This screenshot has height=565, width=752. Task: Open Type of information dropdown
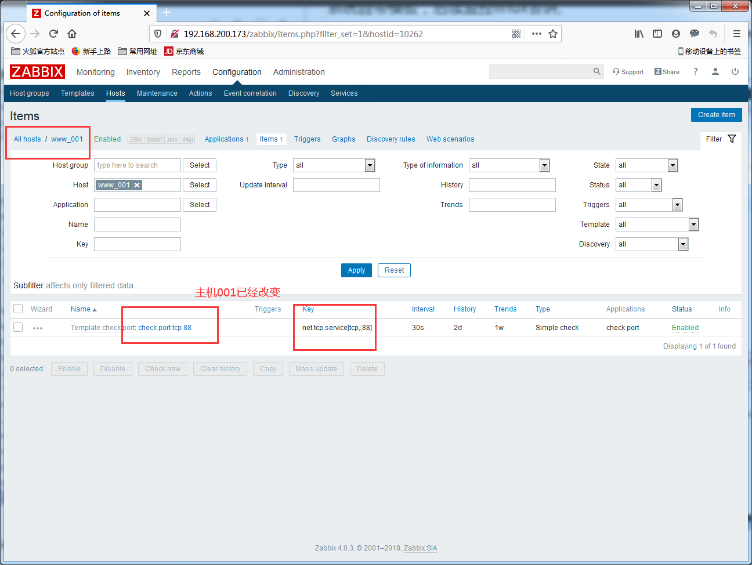(x=509, y=165)
